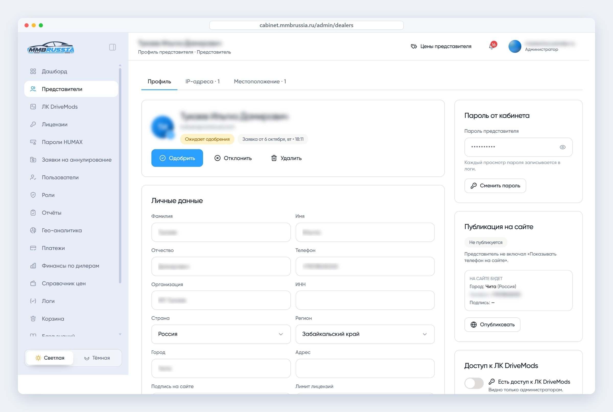Select Пользователи in the sidebar menu
Screen dimensions: 613x412
tap(71, 177)
